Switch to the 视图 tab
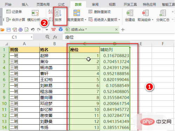The image size is (175, 133). pyautogui.click(x=112, y=5)
